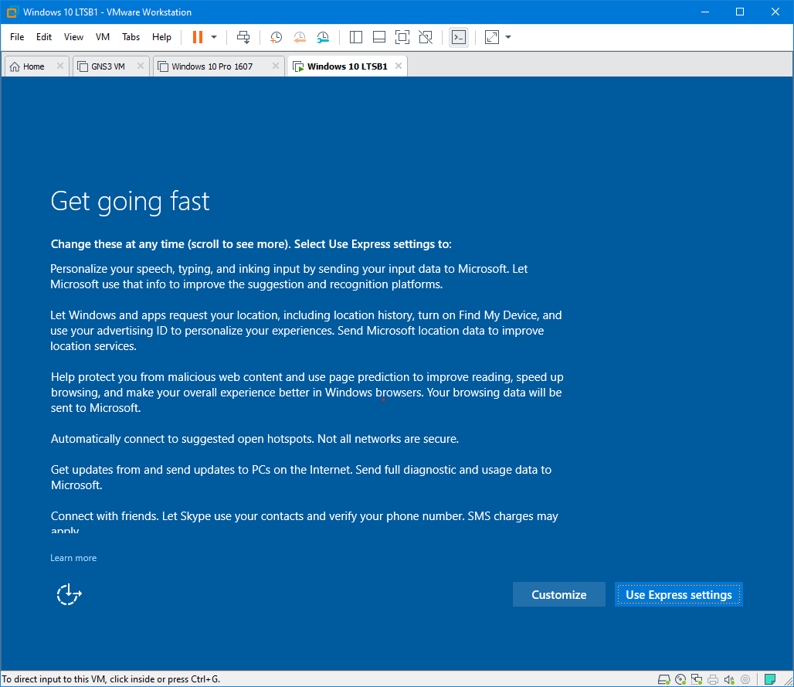Click the sound card status icon
This screenshot has width=794, height=687.
[x=729, y=679]
